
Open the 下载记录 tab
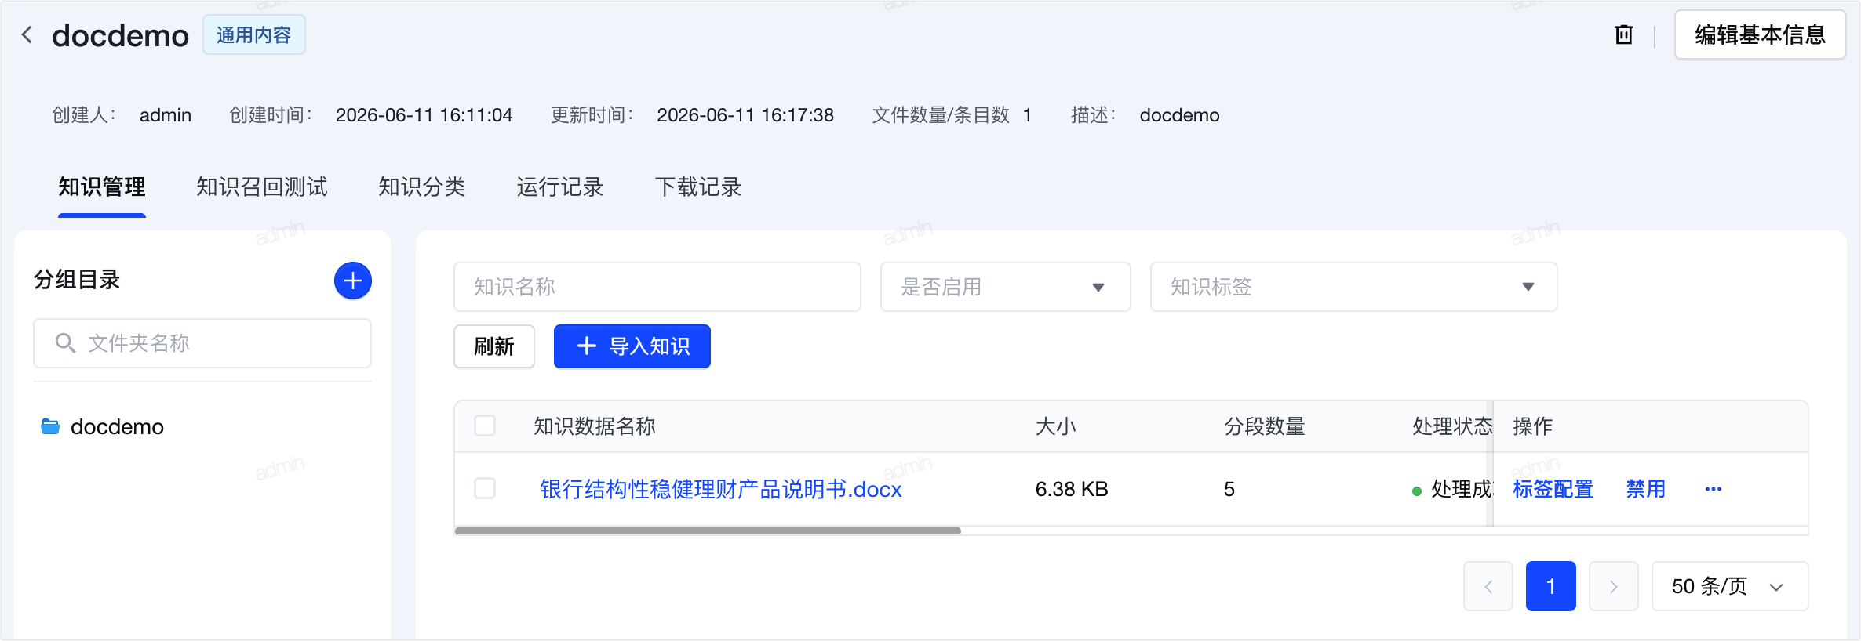tap(698, 187)
